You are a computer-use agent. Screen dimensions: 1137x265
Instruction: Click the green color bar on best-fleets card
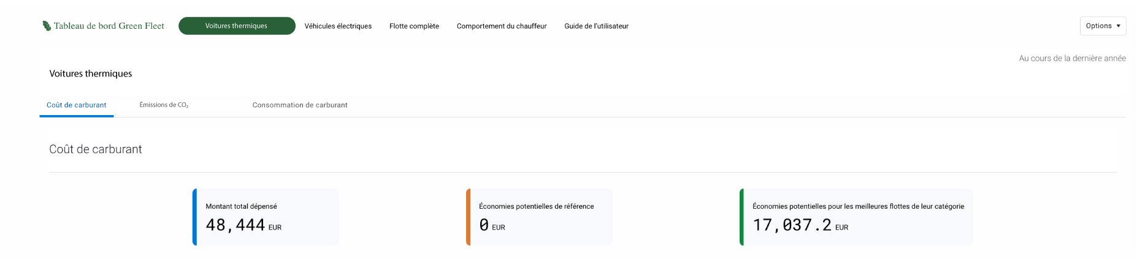click(x=741, y=217)
